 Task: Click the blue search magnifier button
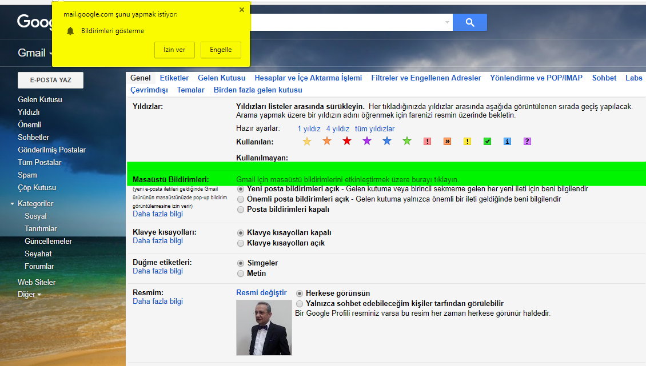(x=470, y=22)
